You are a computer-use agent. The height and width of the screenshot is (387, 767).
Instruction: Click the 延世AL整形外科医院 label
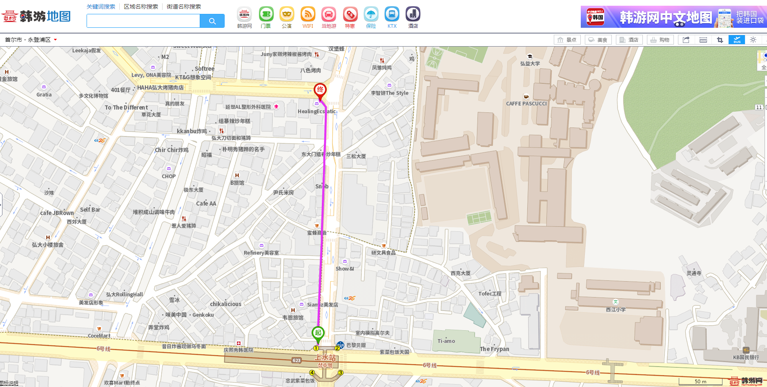248,107
